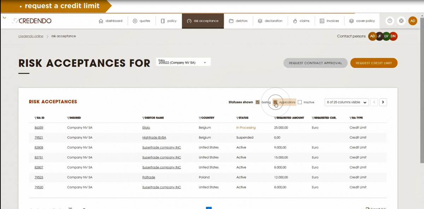Click filter icon on Requested Cur. column

point(313,118)
